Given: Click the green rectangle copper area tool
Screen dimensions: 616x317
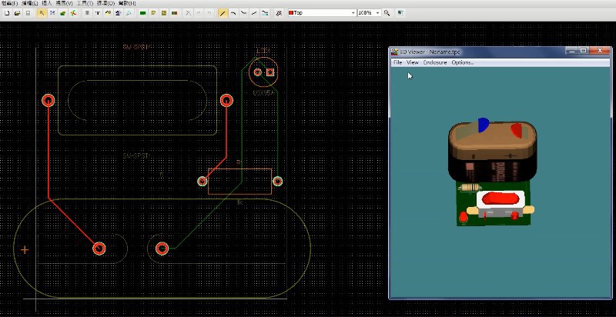Looking at the screenshot, I should 143,13.
